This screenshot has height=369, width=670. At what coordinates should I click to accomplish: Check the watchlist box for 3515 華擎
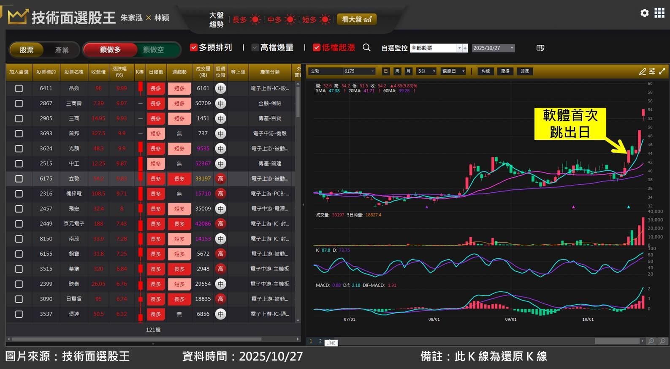tap(19, 269)
